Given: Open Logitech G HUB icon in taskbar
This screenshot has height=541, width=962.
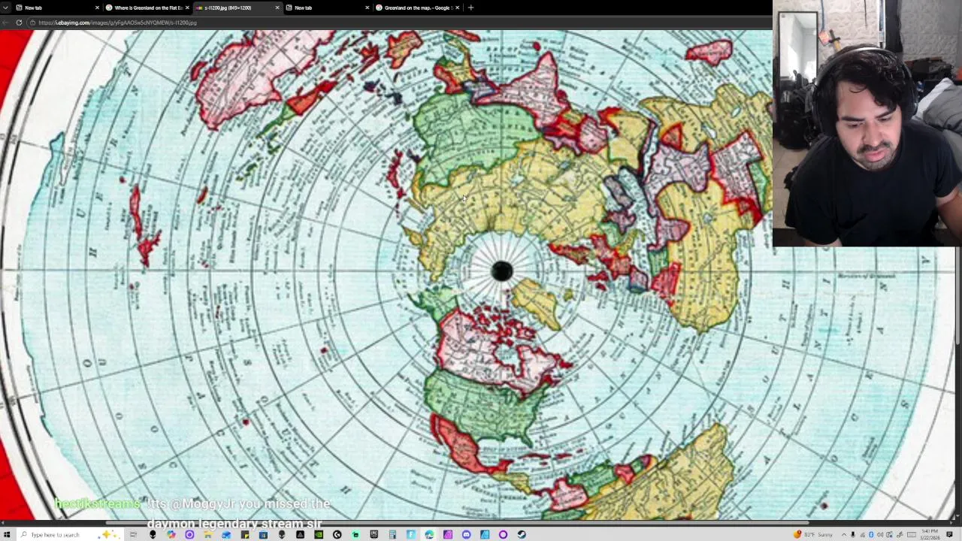Looking at the screenshot, I should pyautogui.click(x=337, y=534).
